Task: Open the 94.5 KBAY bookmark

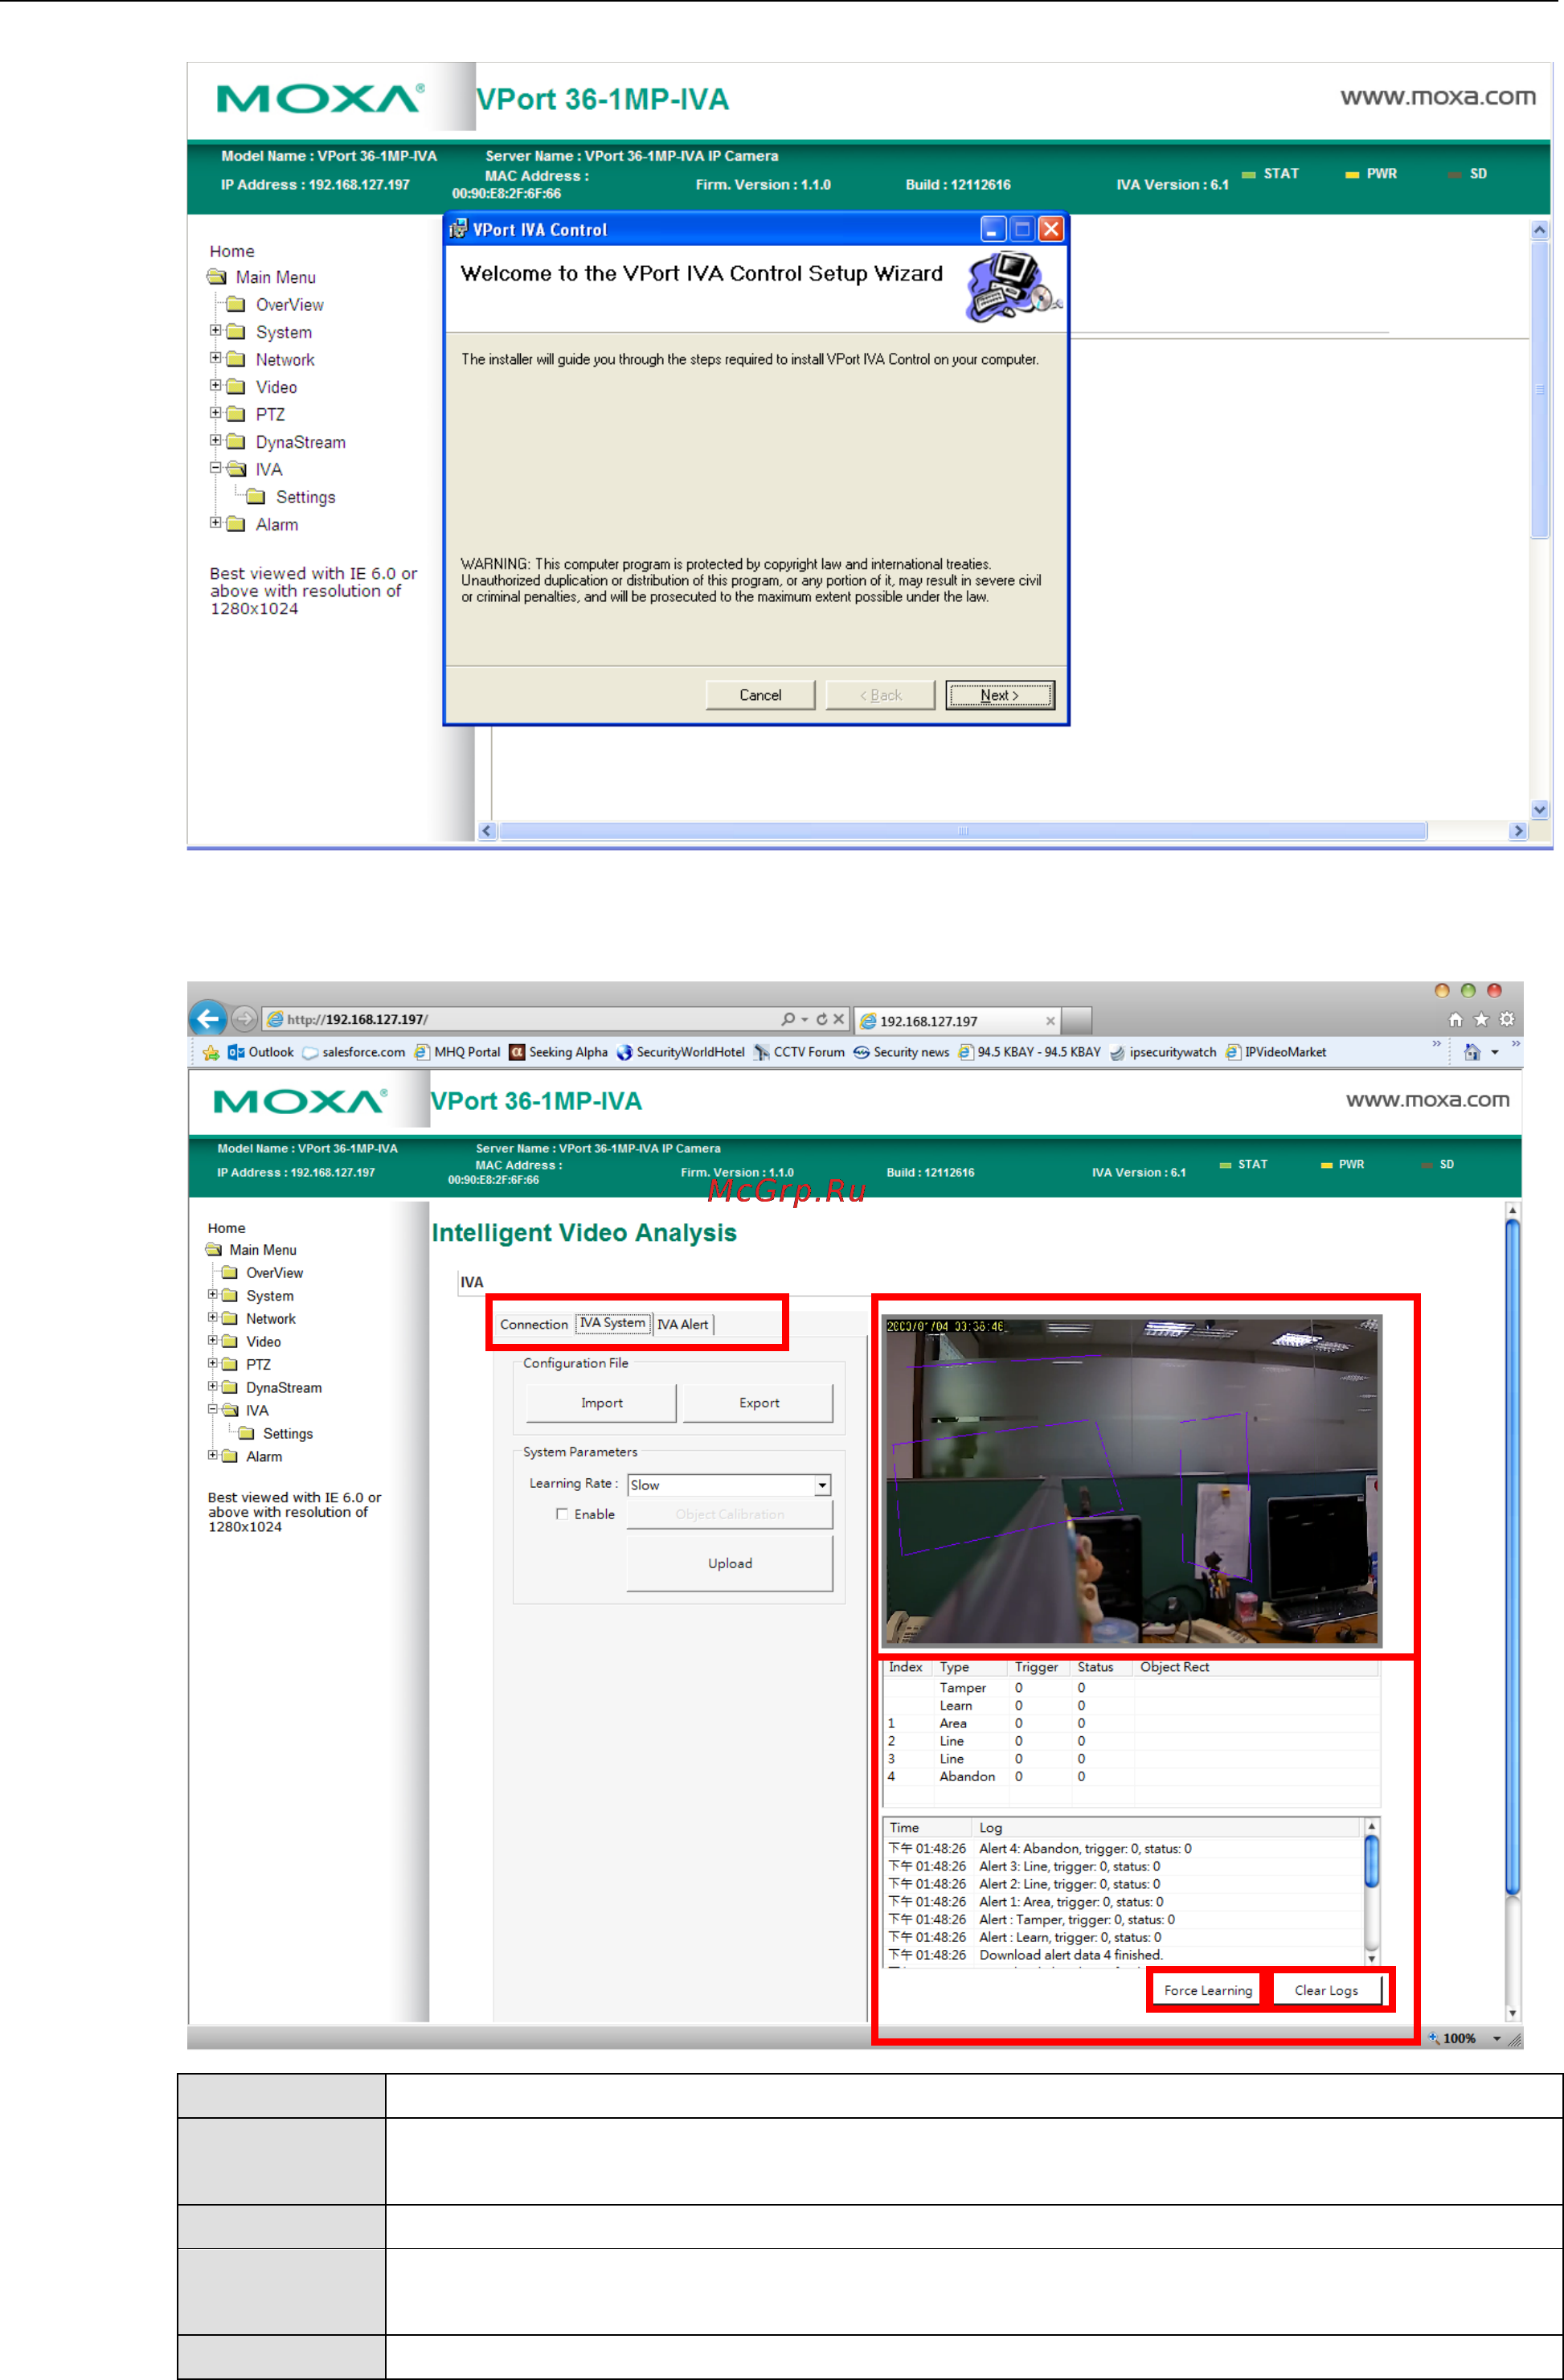Action: coord(1029,1052)
